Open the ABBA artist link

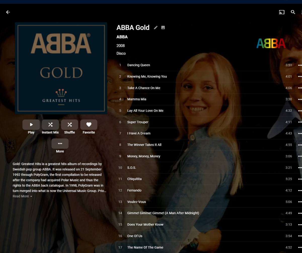coord(122,37)
